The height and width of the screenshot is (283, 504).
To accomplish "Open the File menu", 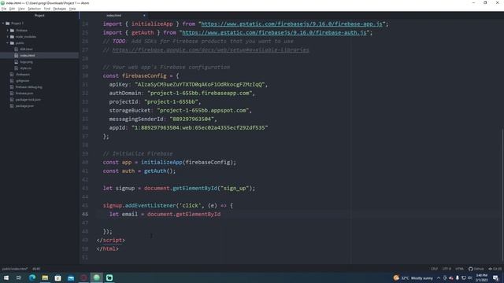I will (x=4, y=9).
